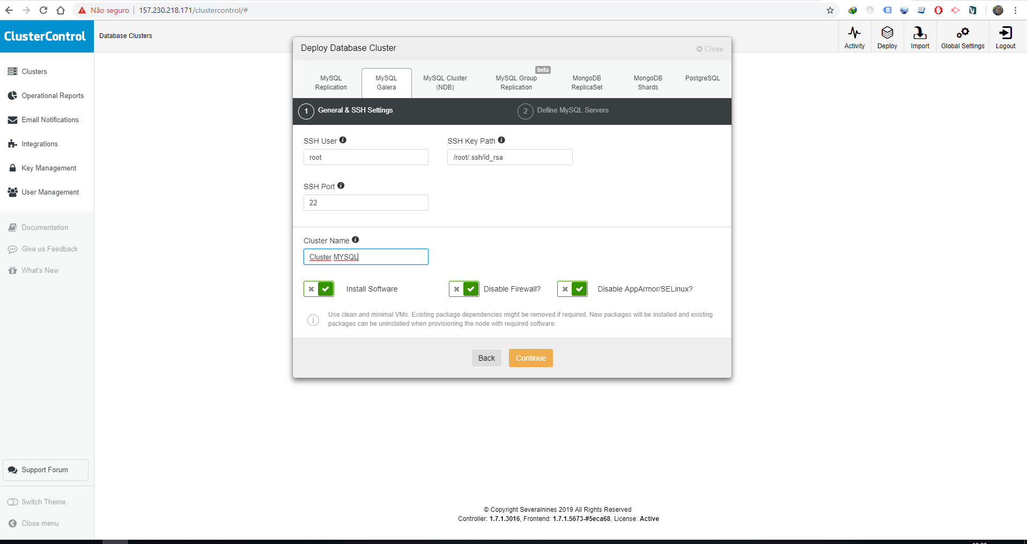Open the Activity panel
The height and width of the screenshot is (544, 1027).
click(x=854, y=36)
